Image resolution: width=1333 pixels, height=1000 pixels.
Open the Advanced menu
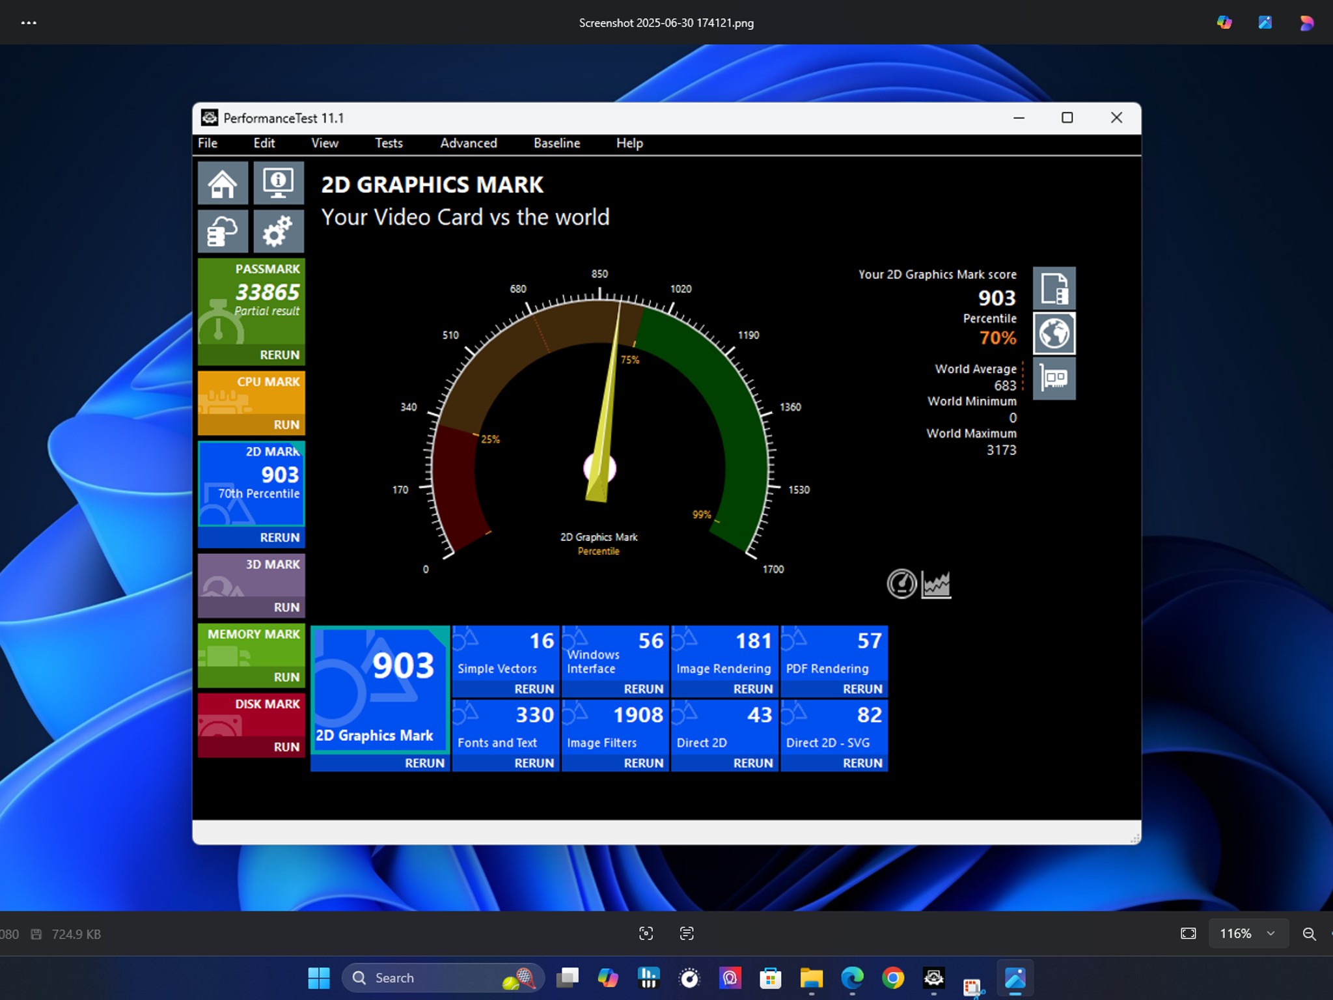[x=469, y=143]
